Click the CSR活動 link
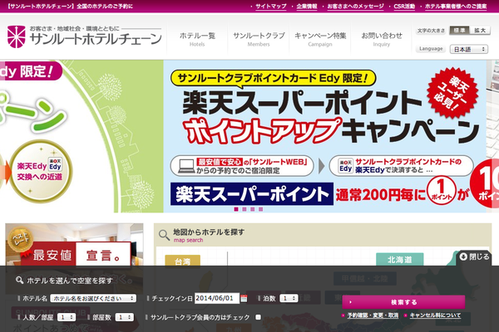The image size is (499, 332). click(x=404, y=6)
